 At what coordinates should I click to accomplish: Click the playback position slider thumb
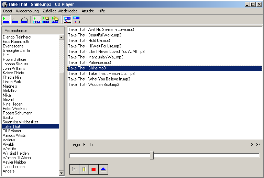point(152,155)
